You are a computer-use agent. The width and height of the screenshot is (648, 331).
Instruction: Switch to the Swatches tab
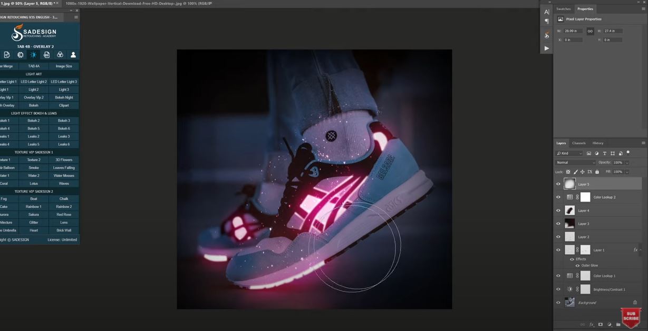(x=564, y=9)
